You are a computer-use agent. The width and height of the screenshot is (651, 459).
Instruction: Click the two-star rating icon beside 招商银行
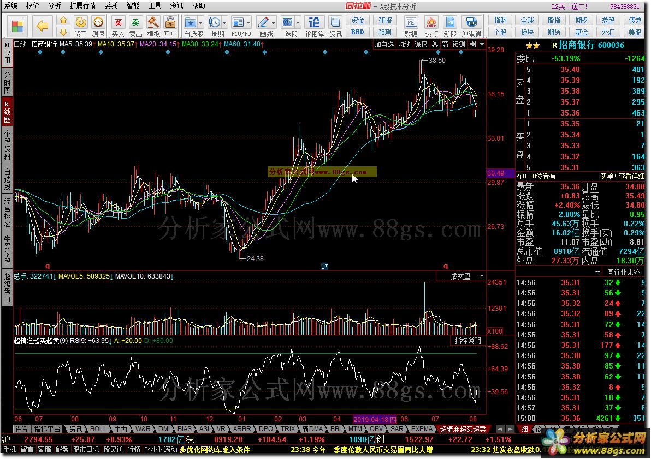pos(532,45)
